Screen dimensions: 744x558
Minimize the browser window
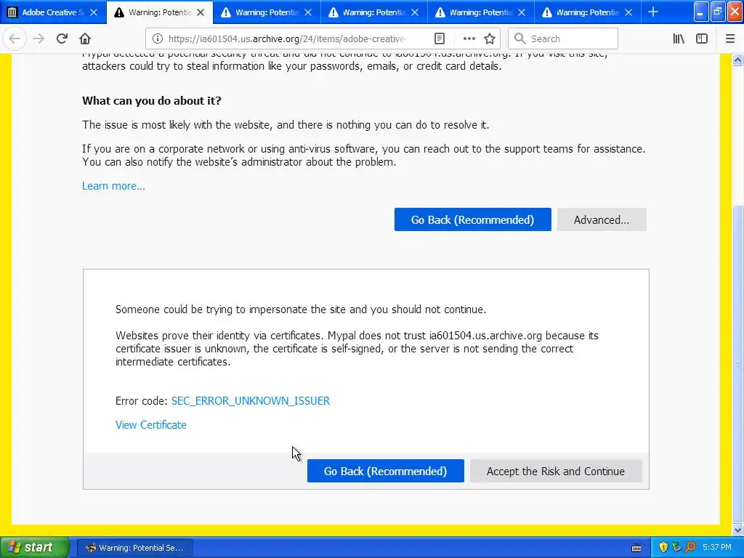(701, 12)
